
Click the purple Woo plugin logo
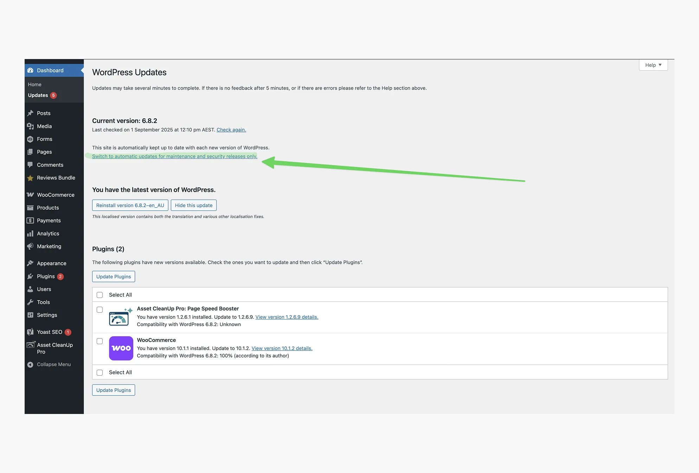[121, 348]
